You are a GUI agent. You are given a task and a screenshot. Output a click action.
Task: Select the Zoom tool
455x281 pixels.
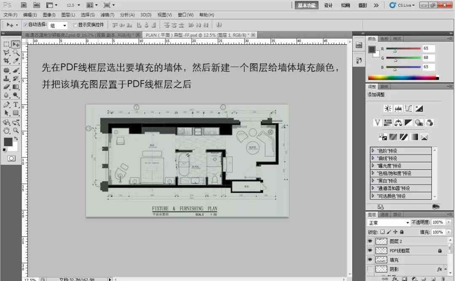[x=16, y=131]
